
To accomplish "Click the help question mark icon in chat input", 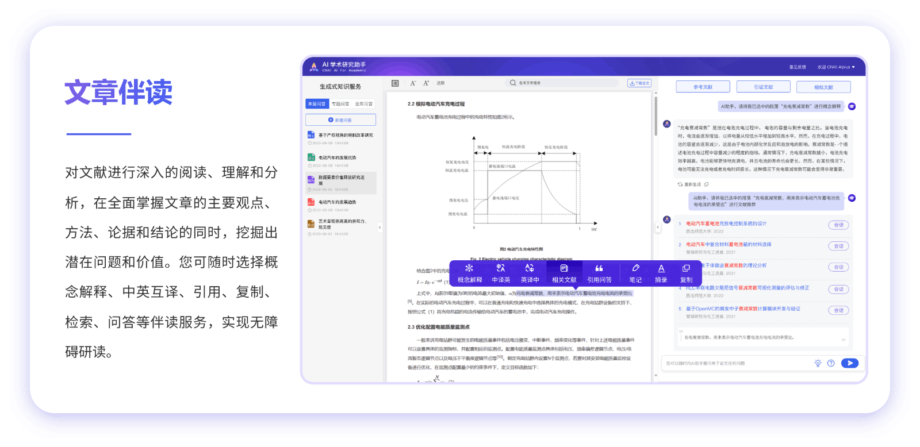I will tap(831, 363).
